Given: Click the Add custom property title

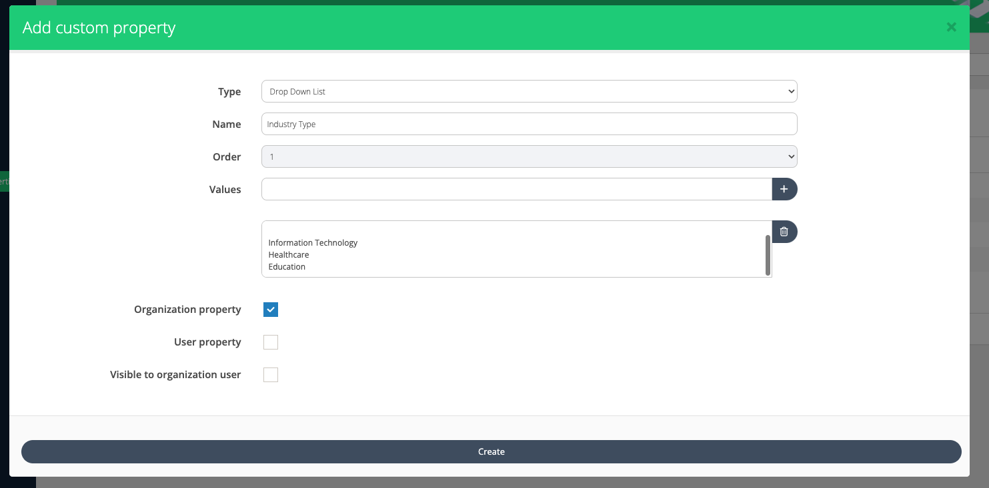Looking at the screenshot, I should click(99, 28).
